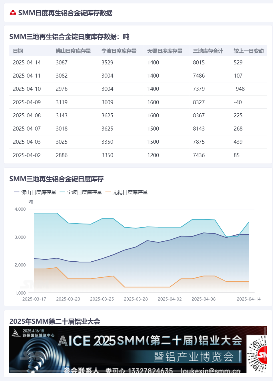The width and height of the screenshot is (273, 381).
Task: Click the SMM日度再生铝合金锭库存数据 page title
Action: pyautogui.click(x=65, y=13)
